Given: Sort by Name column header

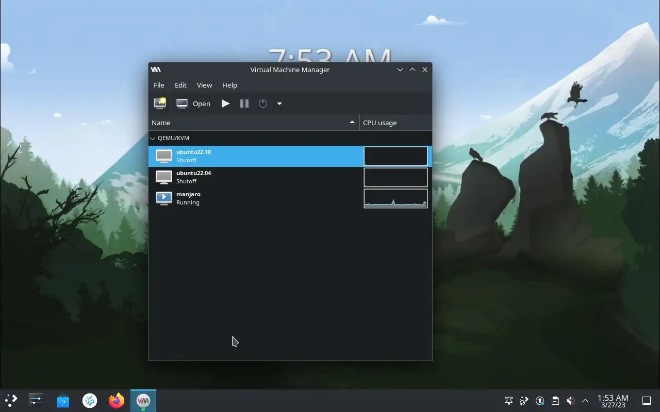Looking at the screenshot, I should coord(254,123).
